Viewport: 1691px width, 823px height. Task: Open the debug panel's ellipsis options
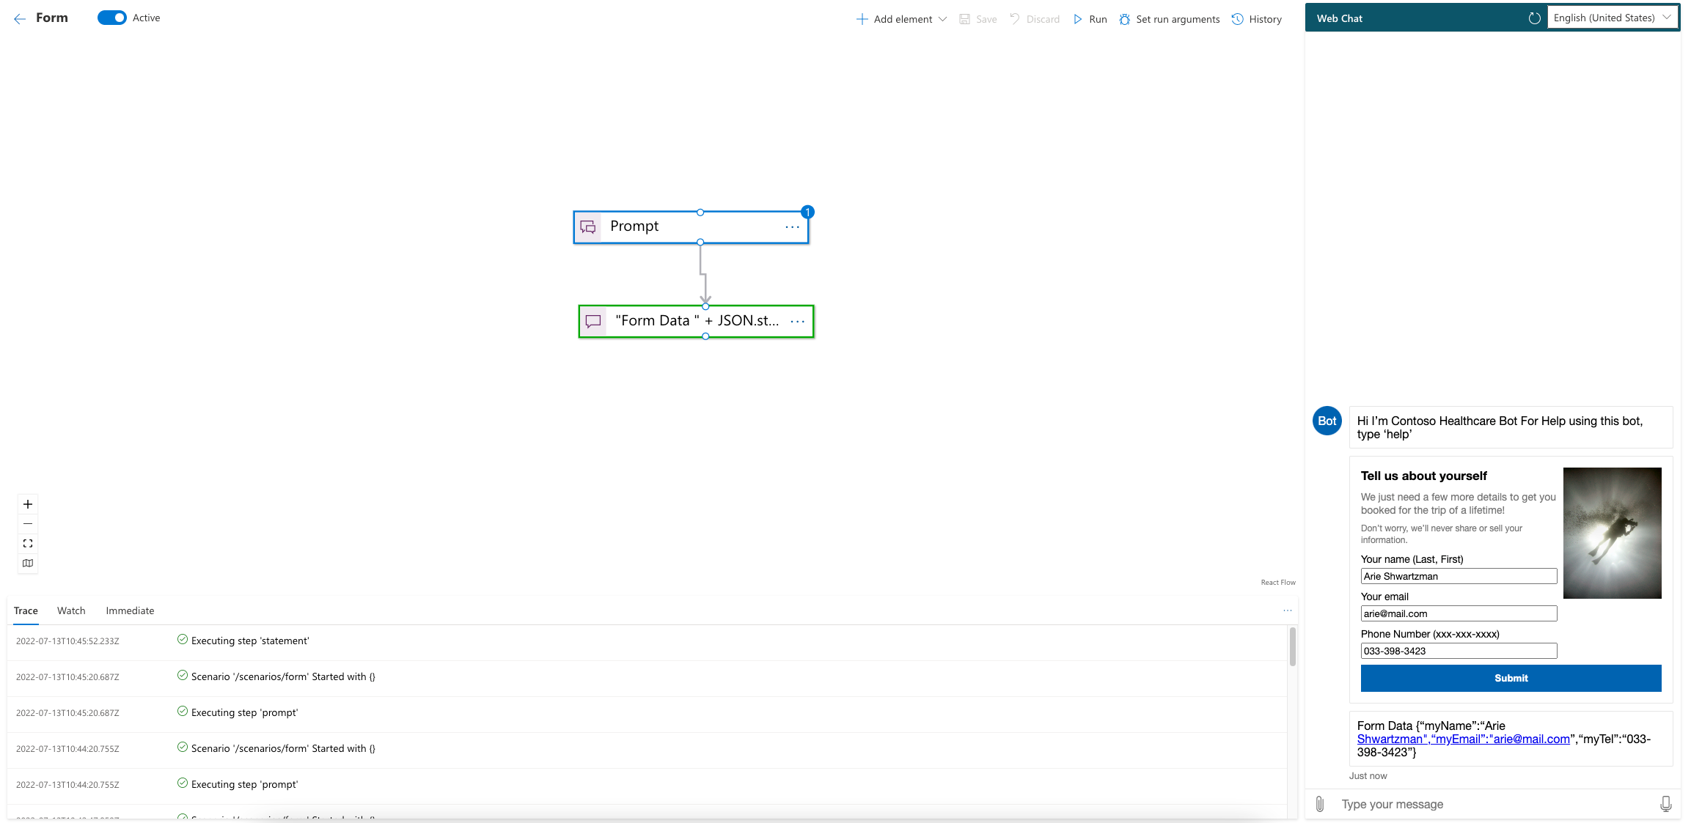click(1287, 610)
